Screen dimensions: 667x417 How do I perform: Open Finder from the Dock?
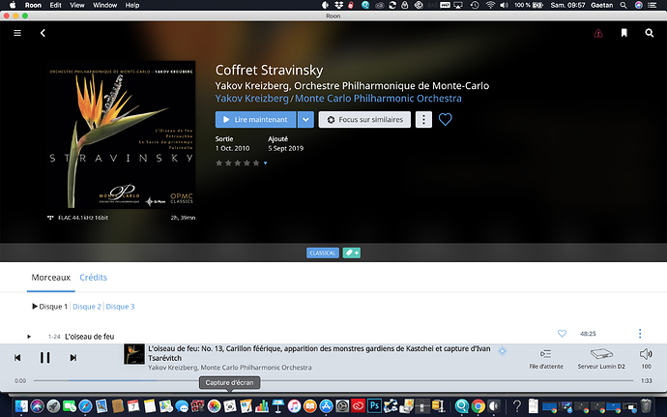(21, 406)
